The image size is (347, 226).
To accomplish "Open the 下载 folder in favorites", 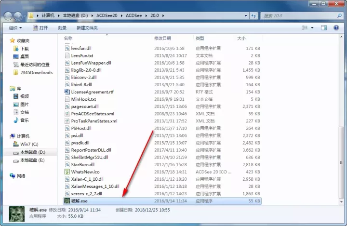I will [24, 49].
